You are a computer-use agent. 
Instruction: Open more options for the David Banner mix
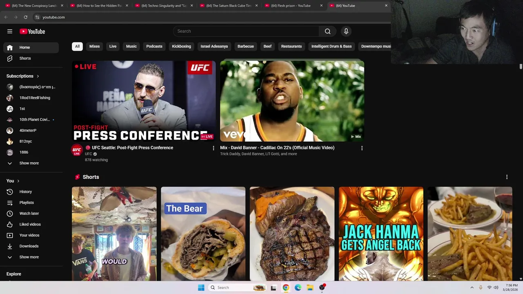pos(362,148)
